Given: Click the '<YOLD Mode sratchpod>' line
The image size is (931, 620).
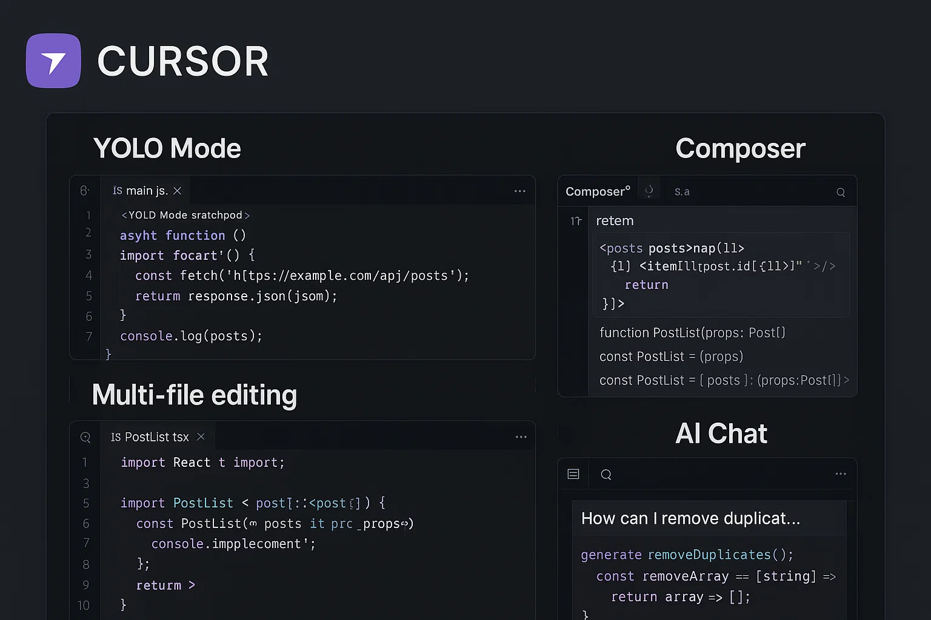Looking at the screenshot, I should [185, 215].
